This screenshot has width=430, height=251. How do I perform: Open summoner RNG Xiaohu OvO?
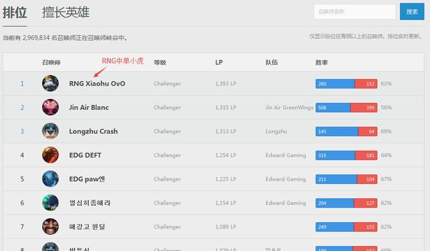[x=97, y=83]
